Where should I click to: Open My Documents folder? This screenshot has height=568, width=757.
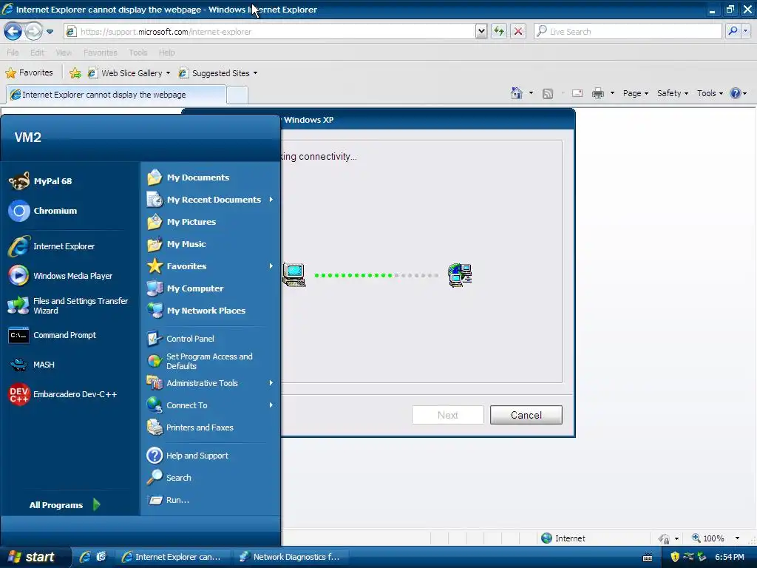(x=189, y=177)
